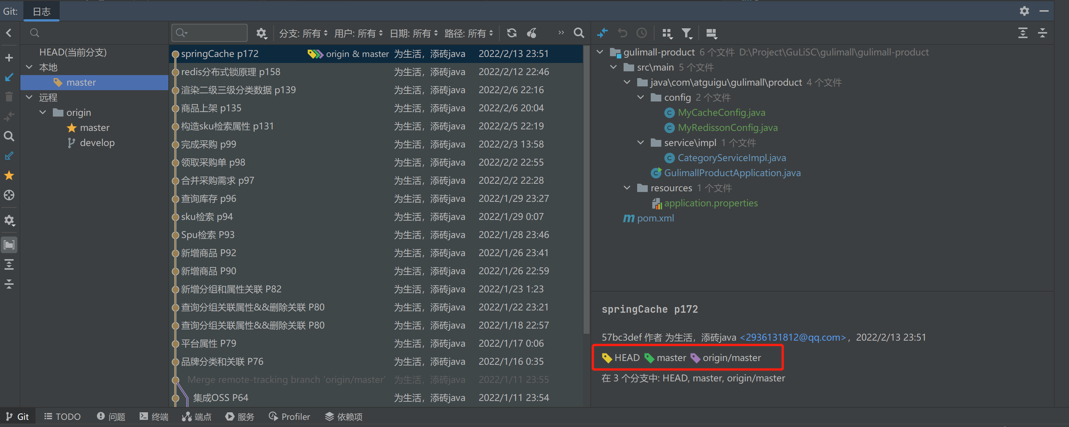The height and width of the screenshot is (427, 1069).
Task: Click the log text filter search field
Action: [209, 33]
